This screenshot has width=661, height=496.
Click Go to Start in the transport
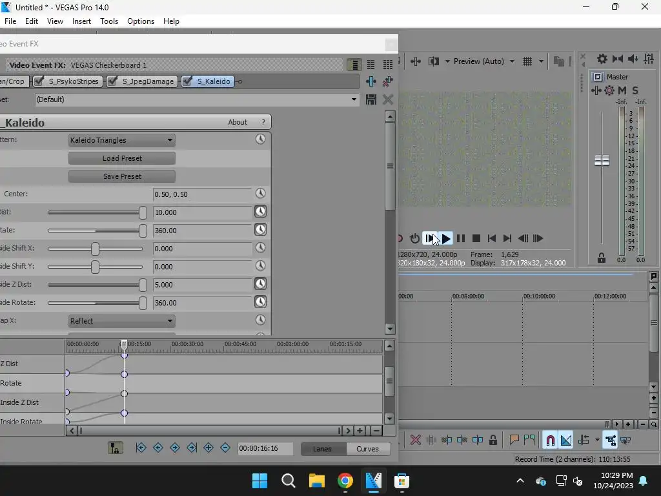(491, 238)
